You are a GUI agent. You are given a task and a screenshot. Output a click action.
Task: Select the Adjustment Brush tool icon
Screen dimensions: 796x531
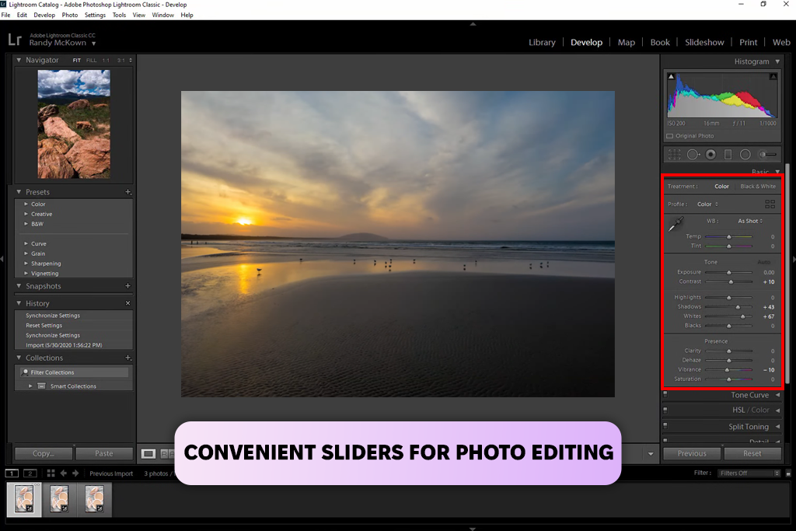pos(767,155)
